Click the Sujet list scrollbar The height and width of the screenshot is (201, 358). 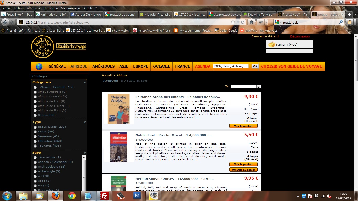[x=84, y=173]
